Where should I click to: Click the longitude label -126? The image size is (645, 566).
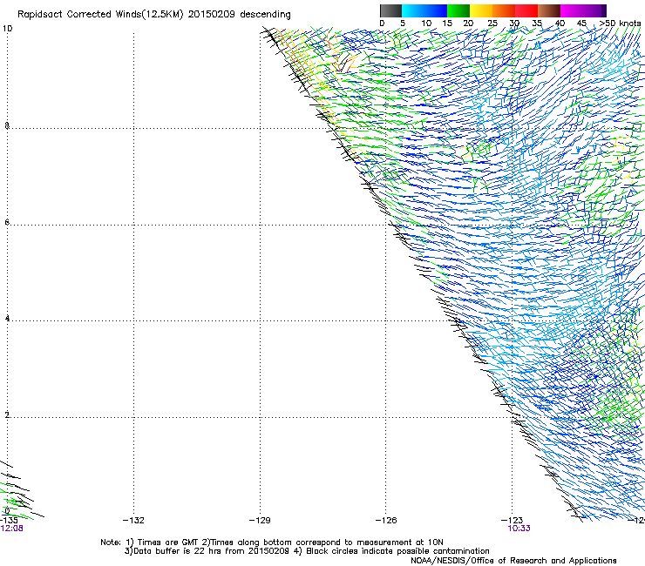coord(386,521)
